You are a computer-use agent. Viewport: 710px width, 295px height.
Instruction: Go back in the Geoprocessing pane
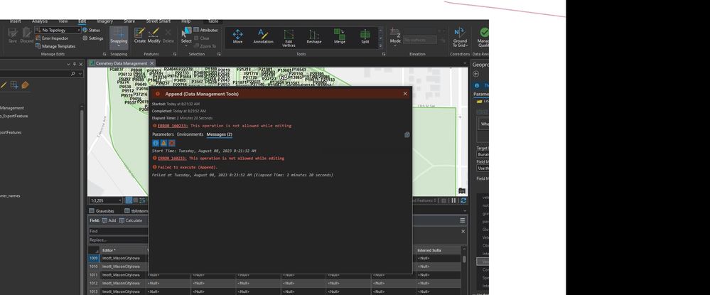pos(476,74)
